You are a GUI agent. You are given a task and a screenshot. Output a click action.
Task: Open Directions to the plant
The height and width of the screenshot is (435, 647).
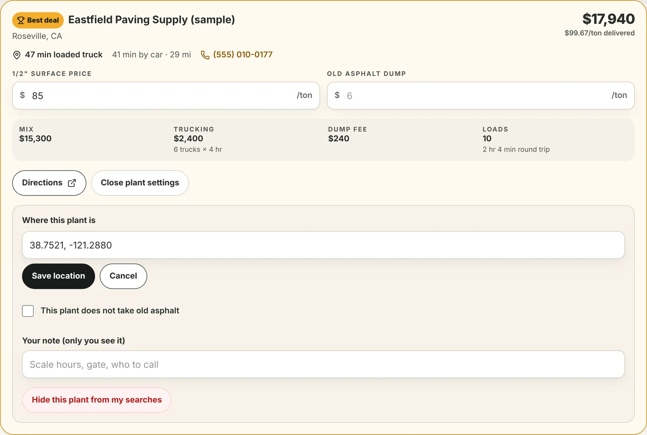click(x=49, y=183)
